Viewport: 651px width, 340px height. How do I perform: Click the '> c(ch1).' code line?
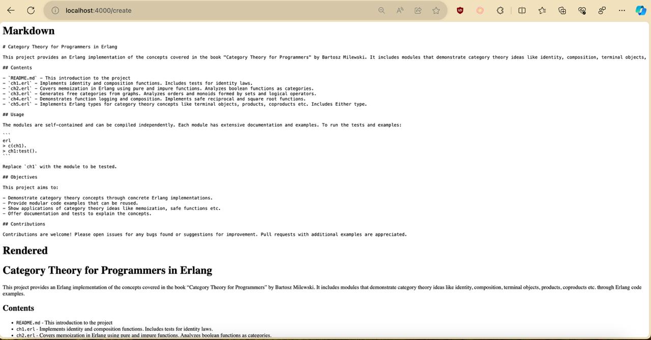(14, 146)
